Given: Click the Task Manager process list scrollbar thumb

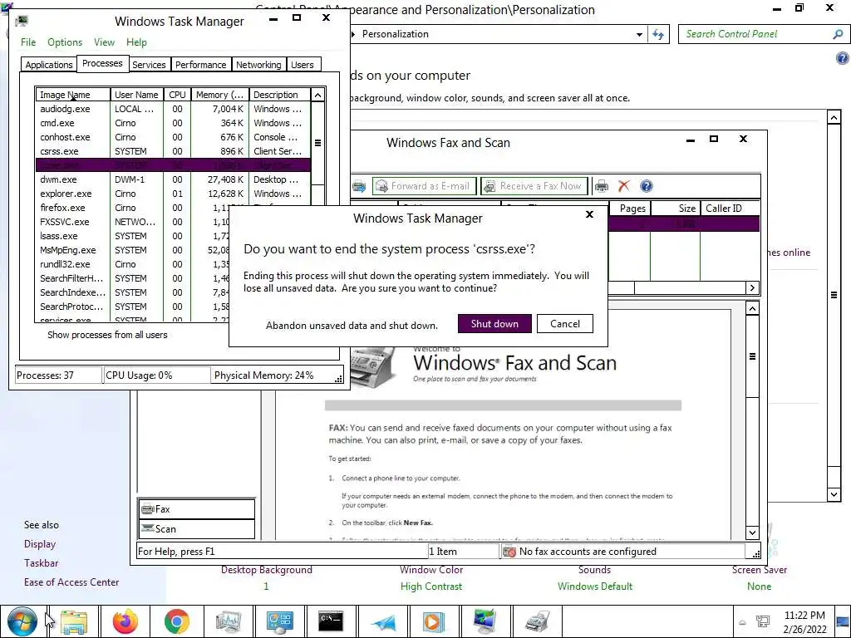Looking at the screenshot, I should pyautogui.click(x=317, y=143).
